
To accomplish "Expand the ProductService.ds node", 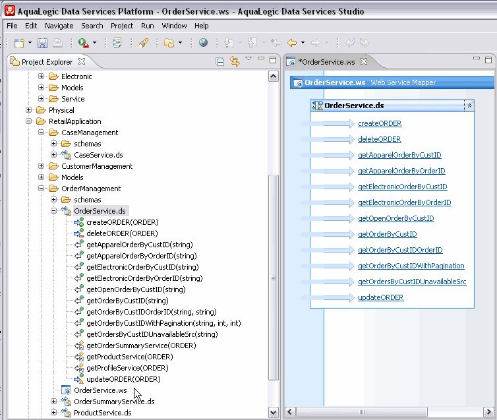I will tap(54, 412).
